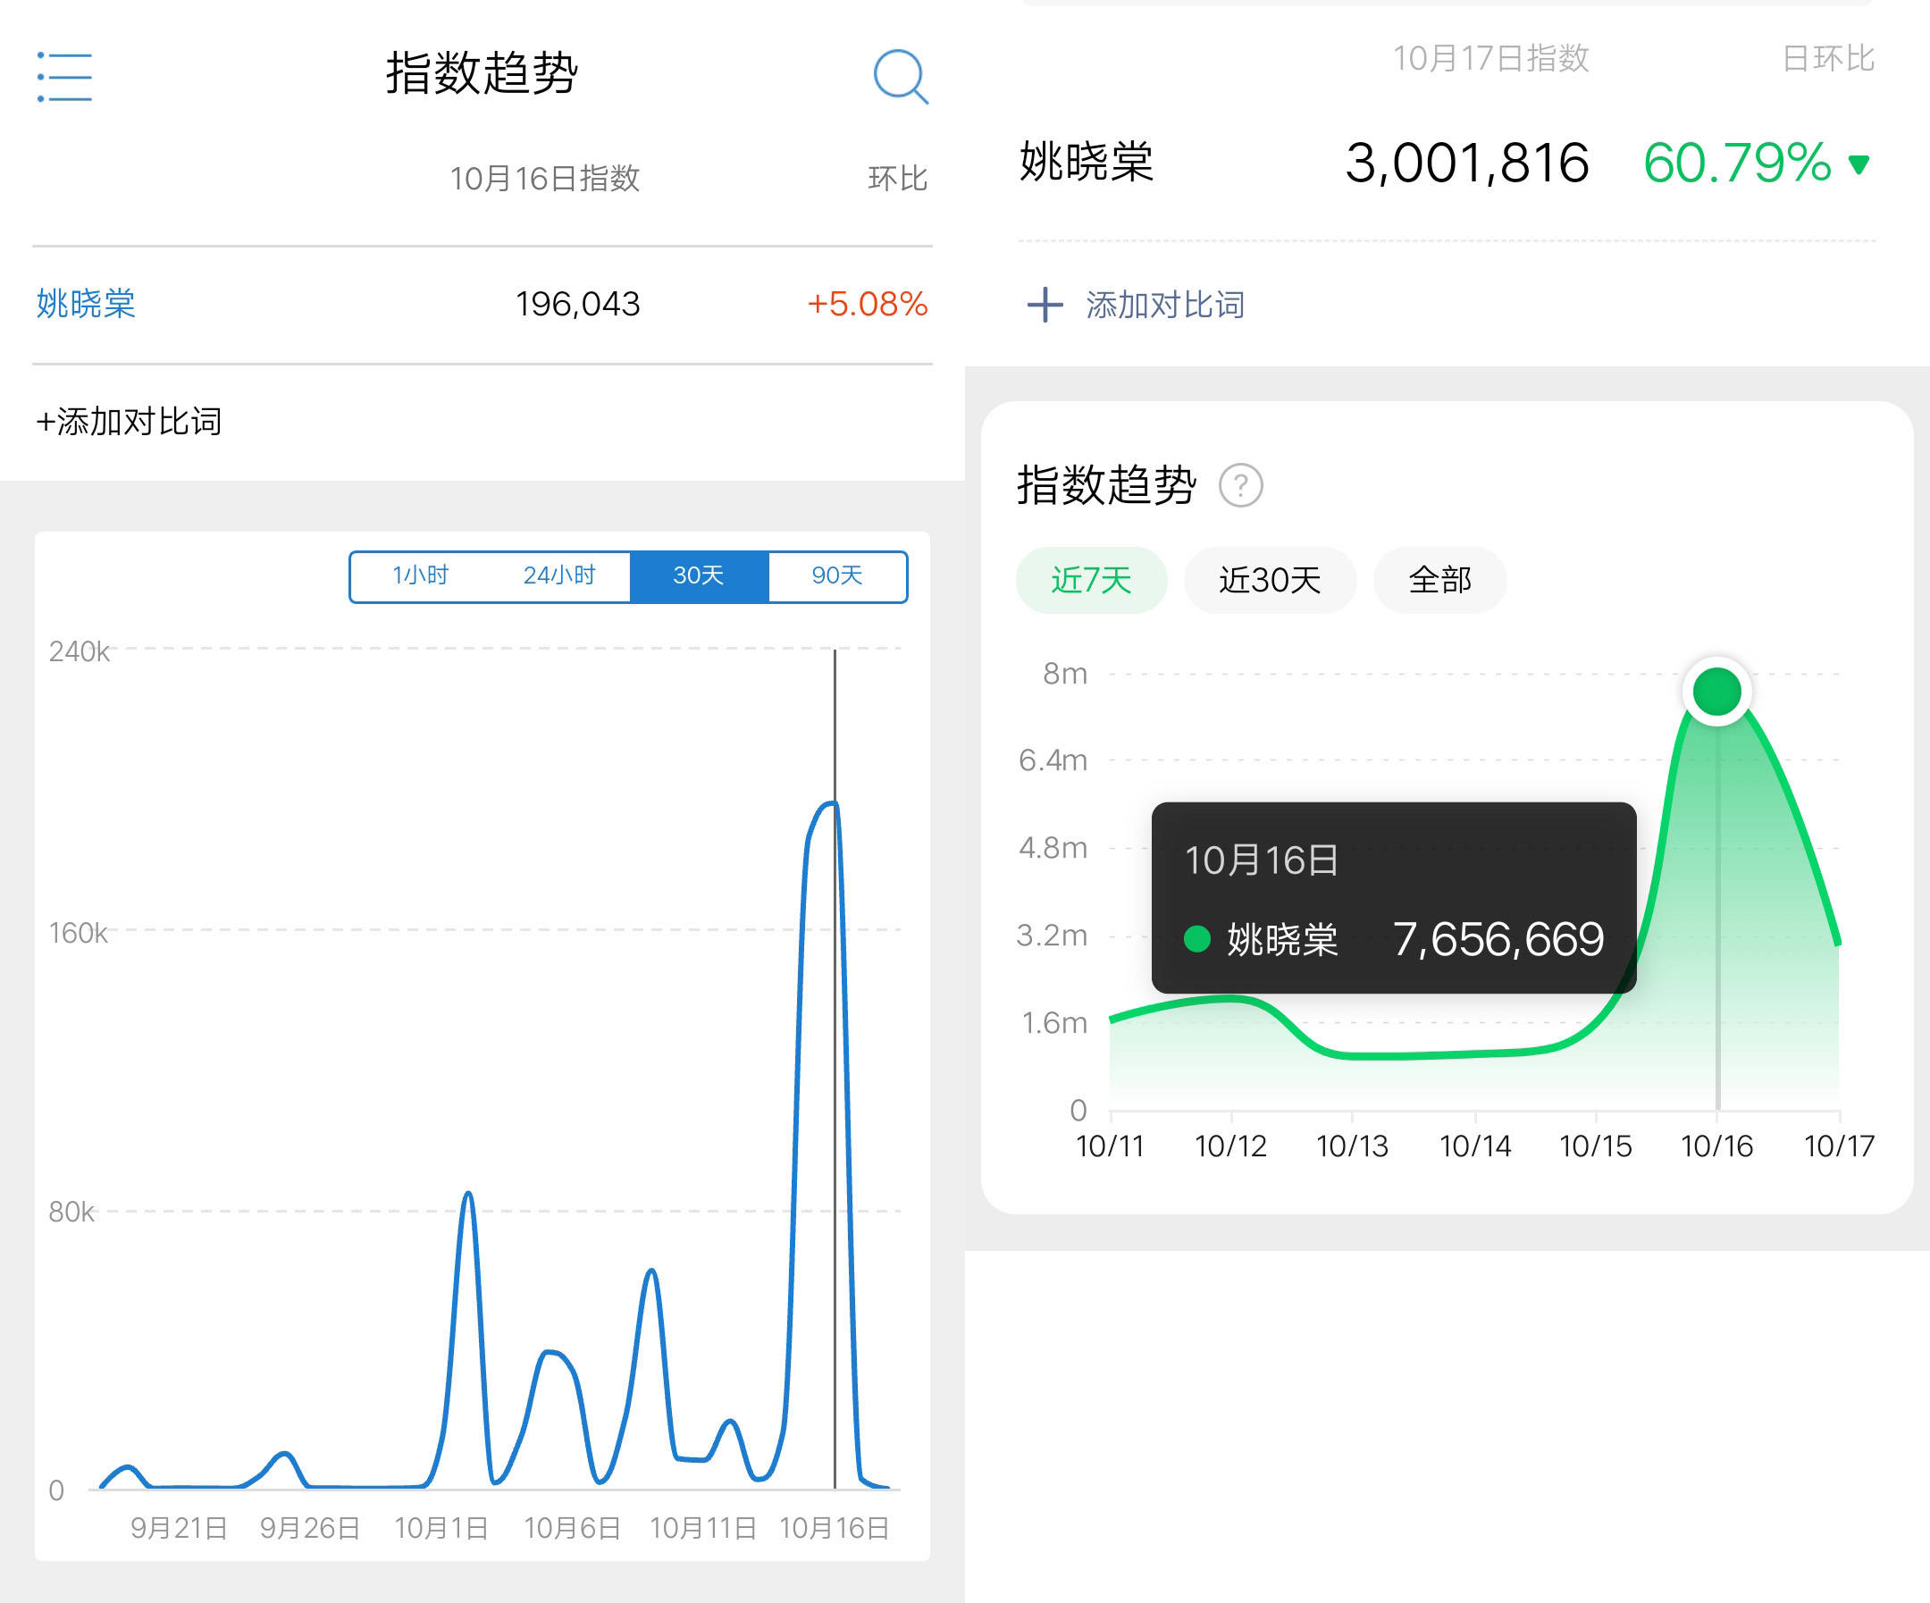Screen dimensions: 1930x1603
Task: Expand the 日环比 column header
Action: click(x=1831, y=57)
